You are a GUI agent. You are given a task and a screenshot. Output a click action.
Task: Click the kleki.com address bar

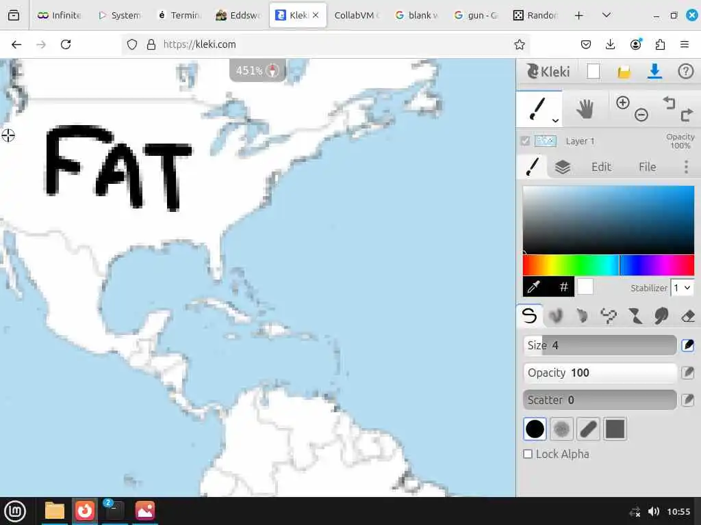point(327,44)
